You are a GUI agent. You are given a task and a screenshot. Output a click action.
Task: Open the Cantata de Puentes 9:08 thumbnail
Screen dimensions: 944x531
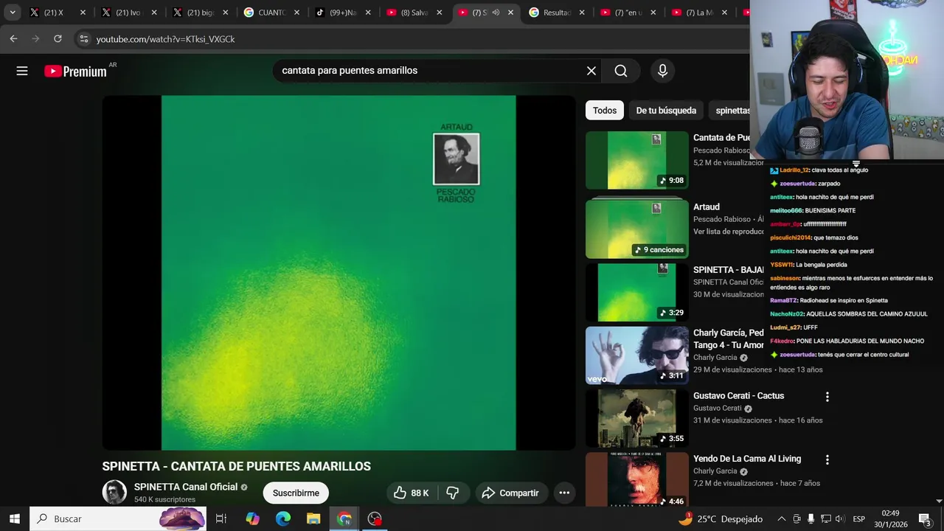pos(637,160)
